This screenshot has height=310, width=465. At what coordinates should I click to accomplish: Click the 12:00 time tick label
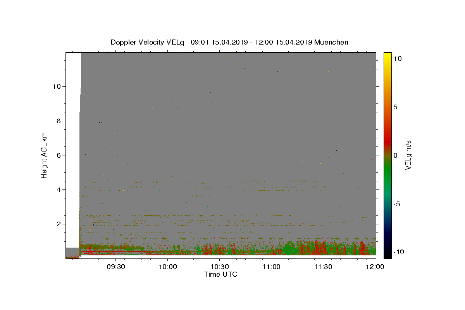point(375,267)
